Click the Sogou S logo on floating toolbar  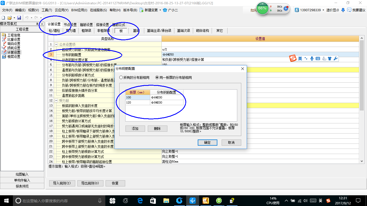click(293, 58)
